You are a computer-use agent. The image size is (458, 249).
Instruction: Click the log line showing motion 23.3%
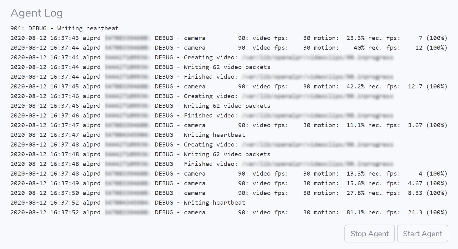click(x=229, y=38)
